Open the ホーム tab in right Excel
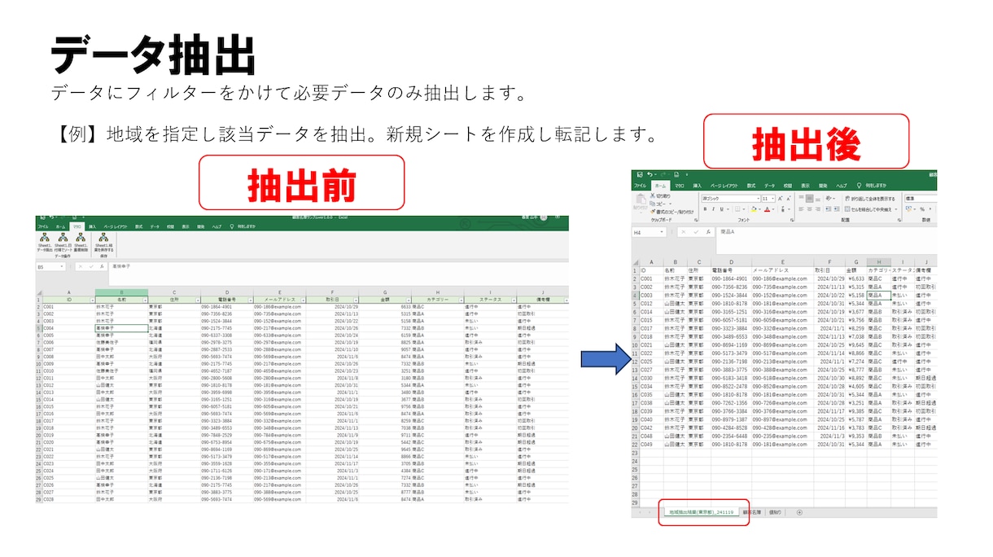Screen dimensions: 993x557 (x=660, y=186)
